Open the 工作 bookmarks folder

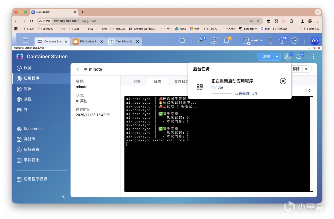(29, 29)
